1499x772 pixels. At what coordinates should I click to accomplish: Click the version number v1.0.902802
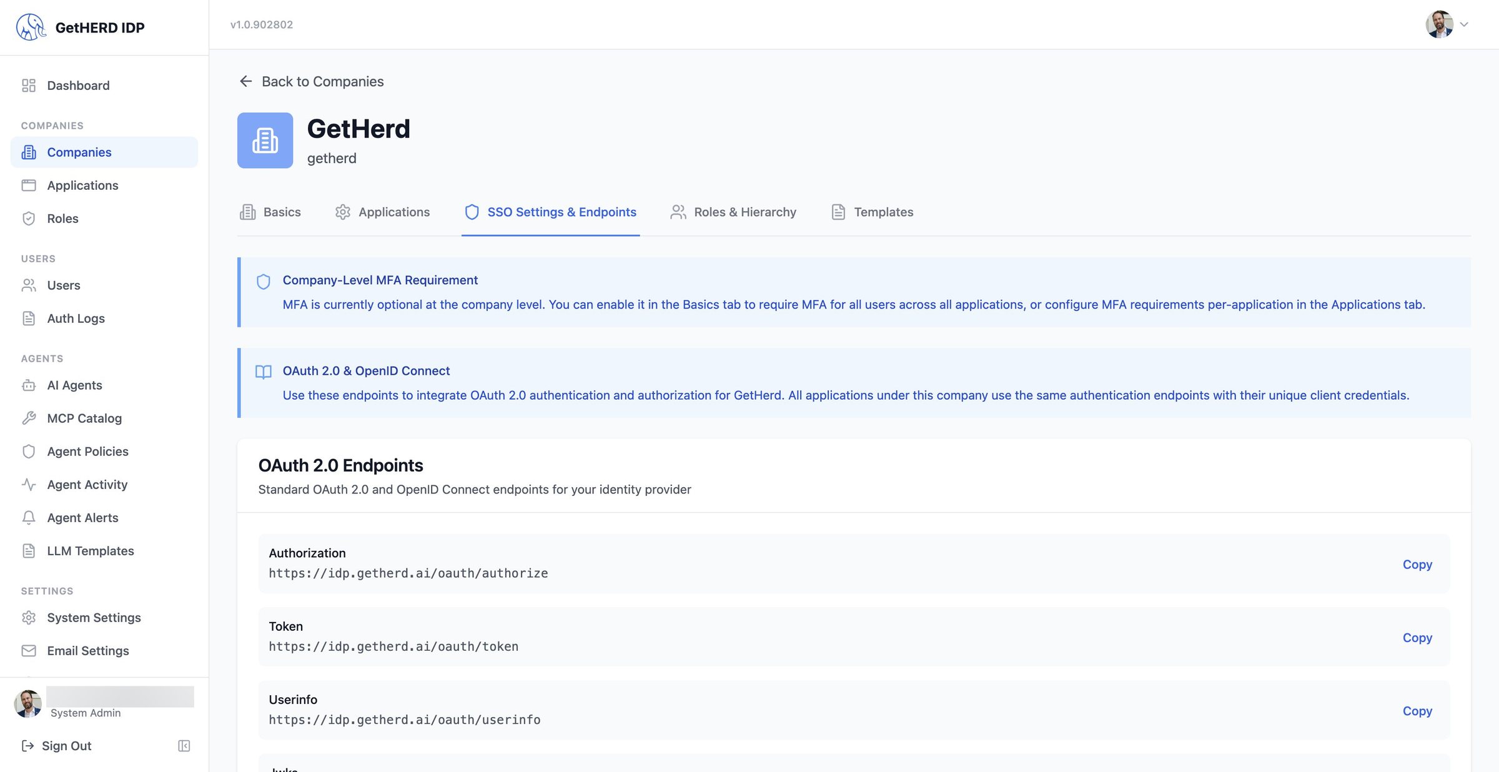[x=262, y=24]
